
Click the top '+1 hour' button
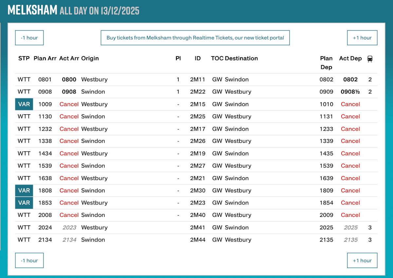(362, 38)
